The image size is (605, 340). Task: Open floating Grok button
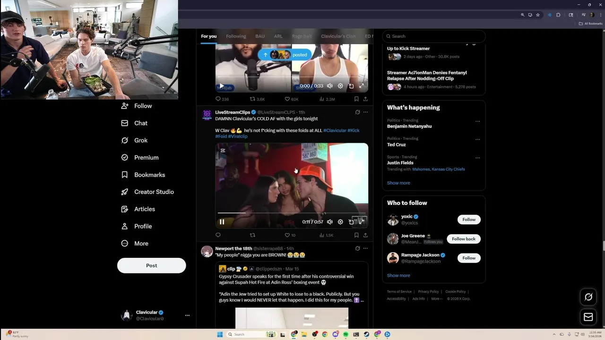pyautogui.click(x=588, y=297)
